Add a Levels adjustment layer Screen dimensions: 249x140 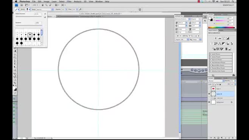pos(219,38)
